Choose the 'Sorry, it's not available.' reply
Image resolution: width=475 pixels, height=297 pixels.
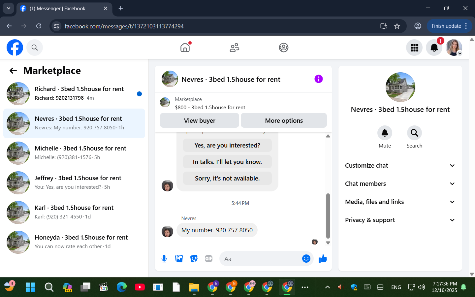pyautogui.click(x=227, y=179)
